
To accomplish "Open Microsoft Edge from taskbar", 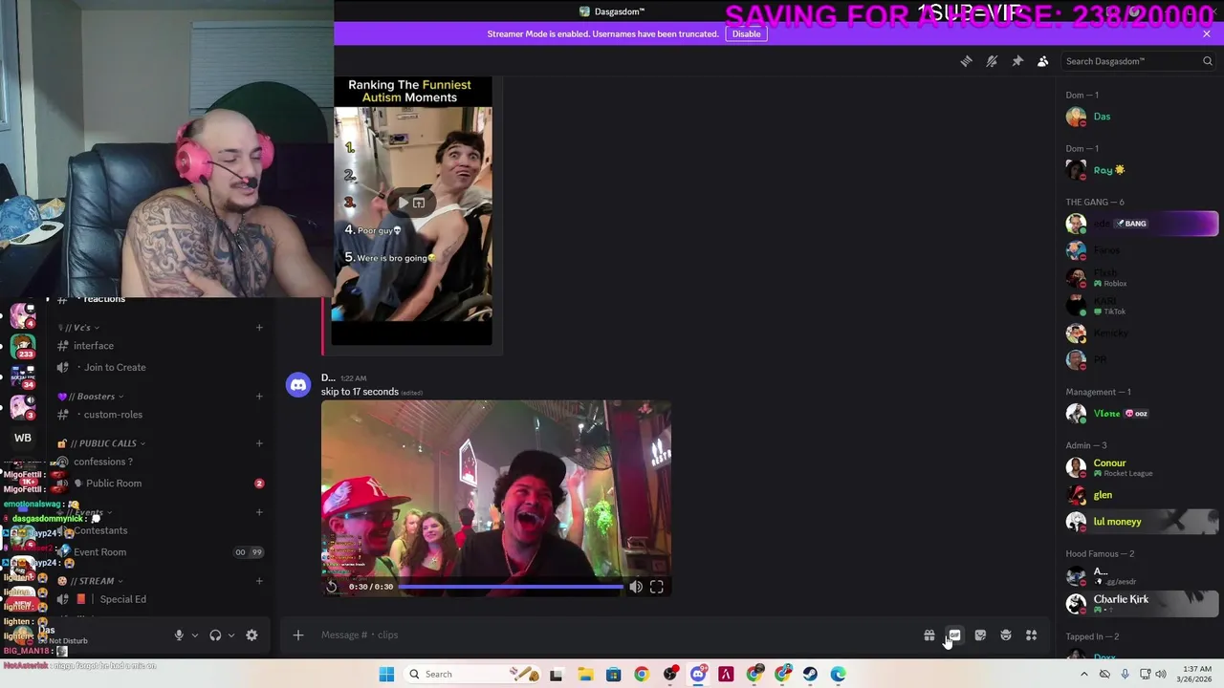I will point(838,675).
